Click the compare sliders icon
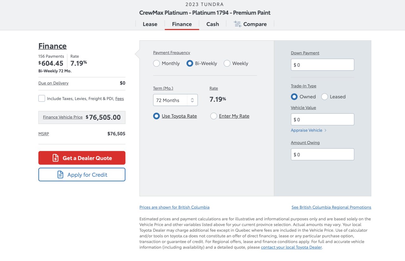 click(x=237, y=24)
